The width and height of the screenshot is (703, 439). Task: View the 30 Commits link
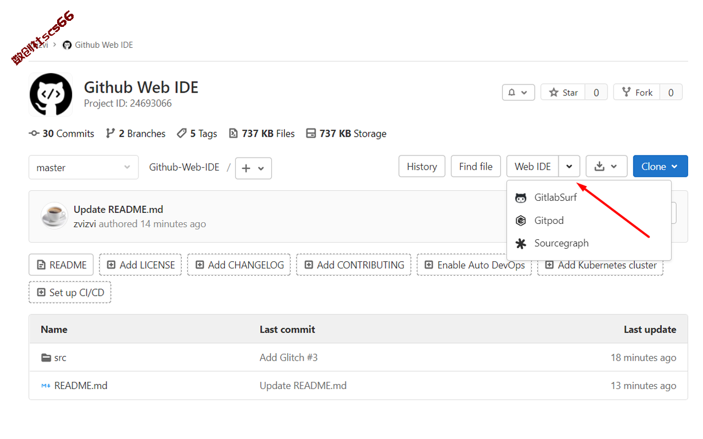[62, 133]
